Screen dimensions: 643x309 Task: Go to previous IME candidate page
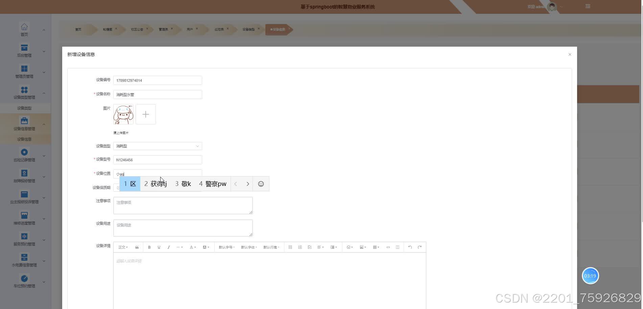236,184
